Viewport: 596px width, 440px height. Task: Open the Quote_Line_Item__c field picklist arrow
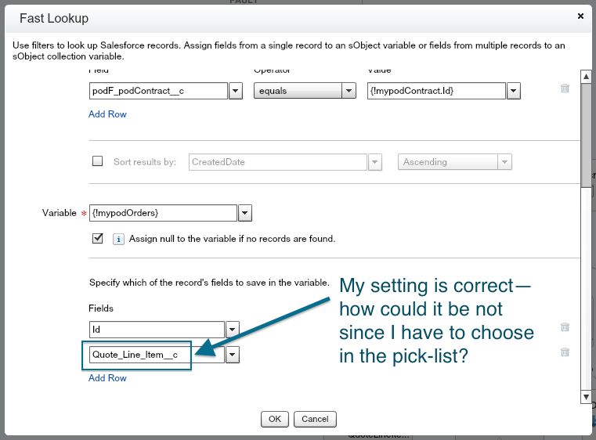(233, 355)
